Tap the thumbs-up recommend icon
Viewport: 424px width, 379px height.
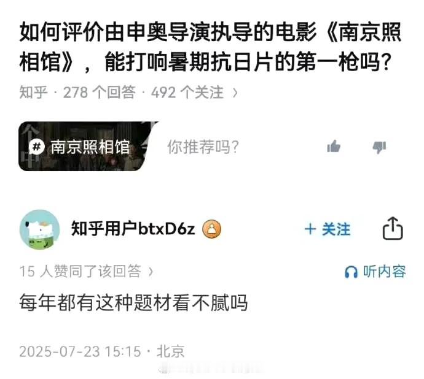(334, 147)
